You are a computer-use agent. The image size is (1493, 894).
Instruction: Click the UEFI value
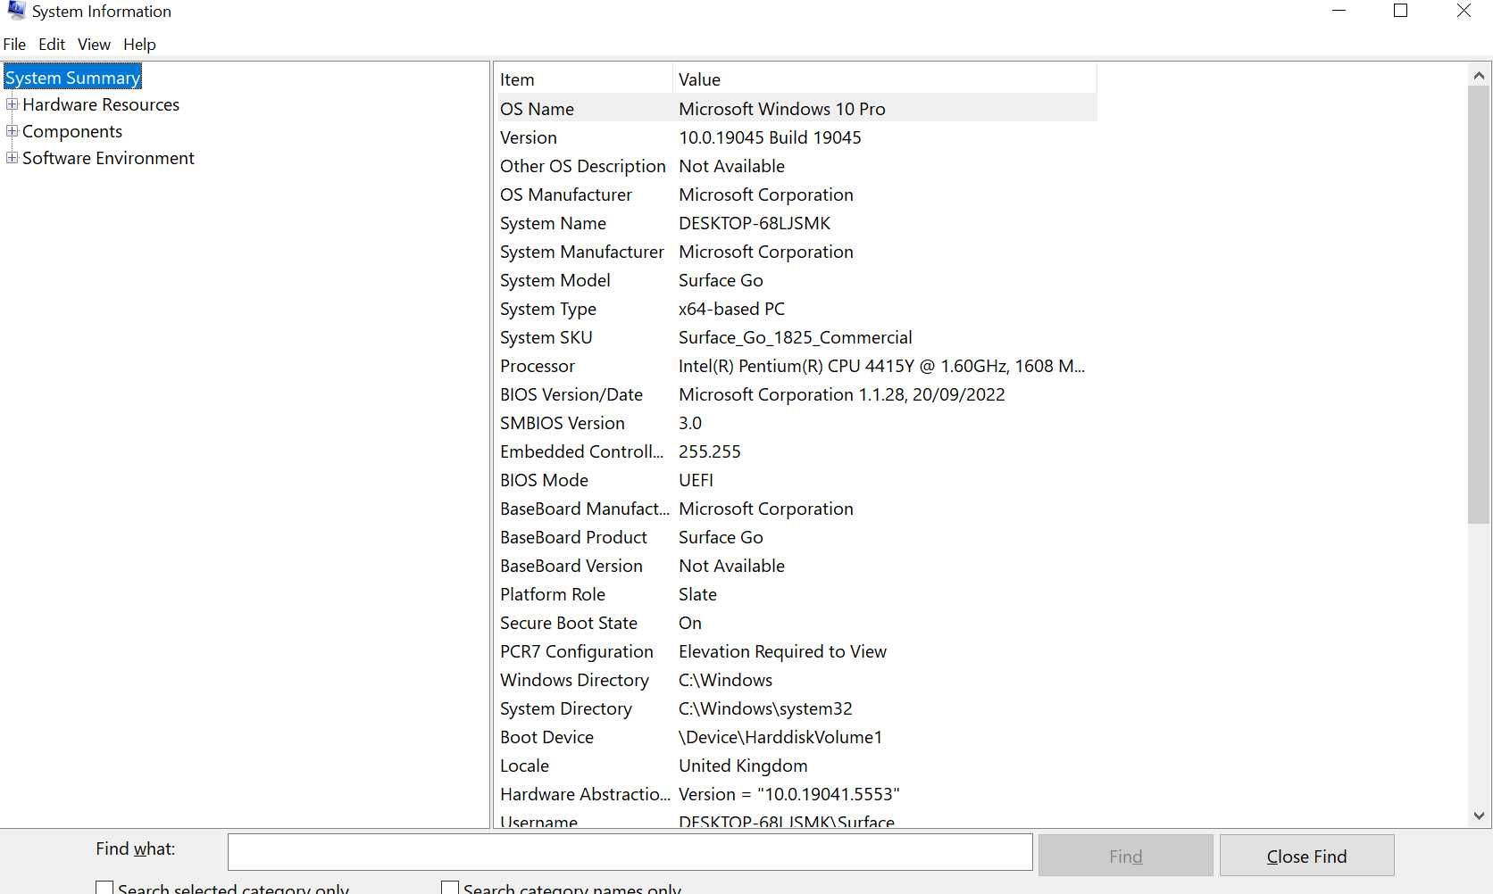(x=696, y=480)
